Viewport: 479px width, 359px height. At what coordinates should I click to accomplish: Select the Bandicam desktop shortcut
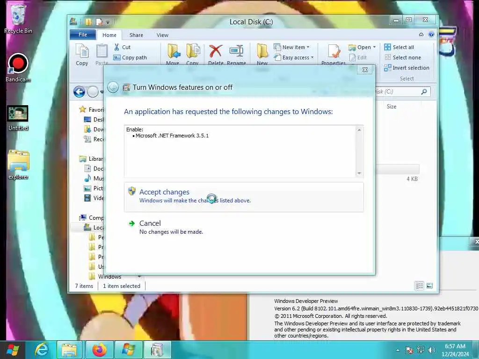click(x=18, y=68)
